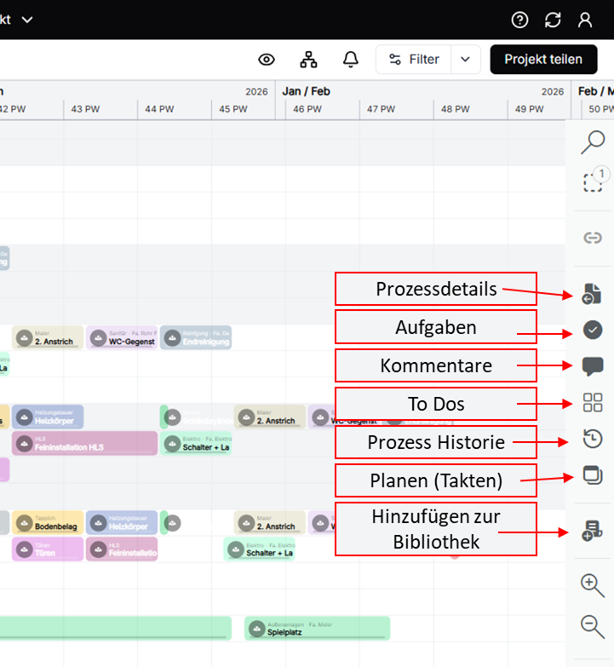
Task: Show Prozess Historie clock icon
Action: 593,440
